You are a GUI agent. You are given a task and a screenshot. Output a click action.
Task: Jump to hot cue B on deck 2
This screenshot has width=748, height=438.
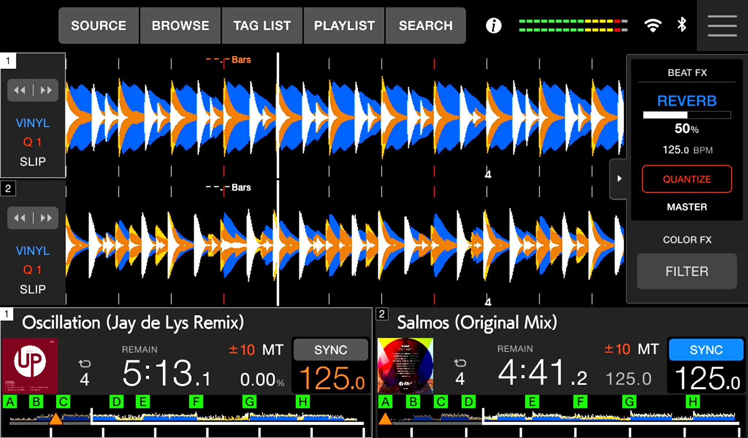pyautogui.click(x=413, y=402)
